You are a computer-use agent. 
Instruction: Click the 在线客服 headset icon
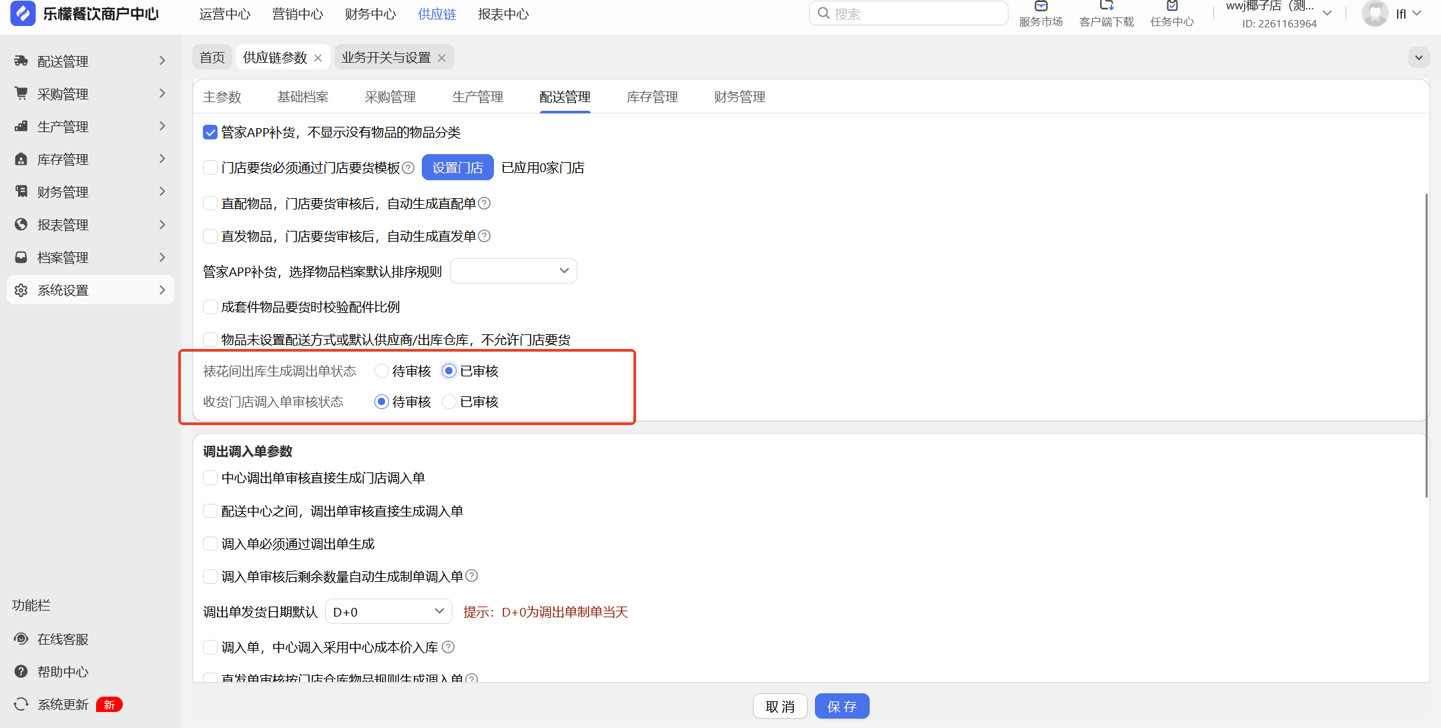tap(21, 639)
